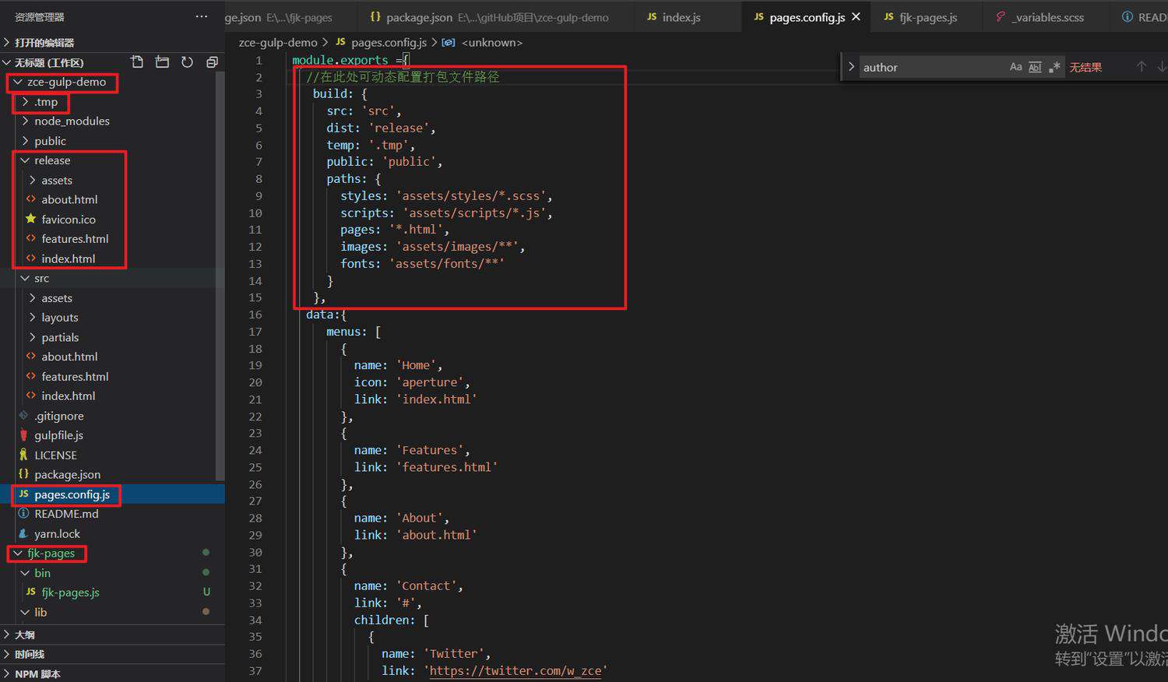The width and height of the screenshot is (1168, 682).
Task: Click 'assets/fonts/**' string in code
Action: click(447, 263)
